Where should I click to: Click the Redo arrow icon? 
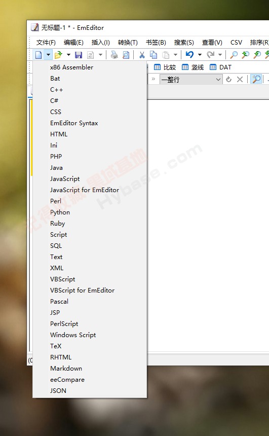(210, 55)
